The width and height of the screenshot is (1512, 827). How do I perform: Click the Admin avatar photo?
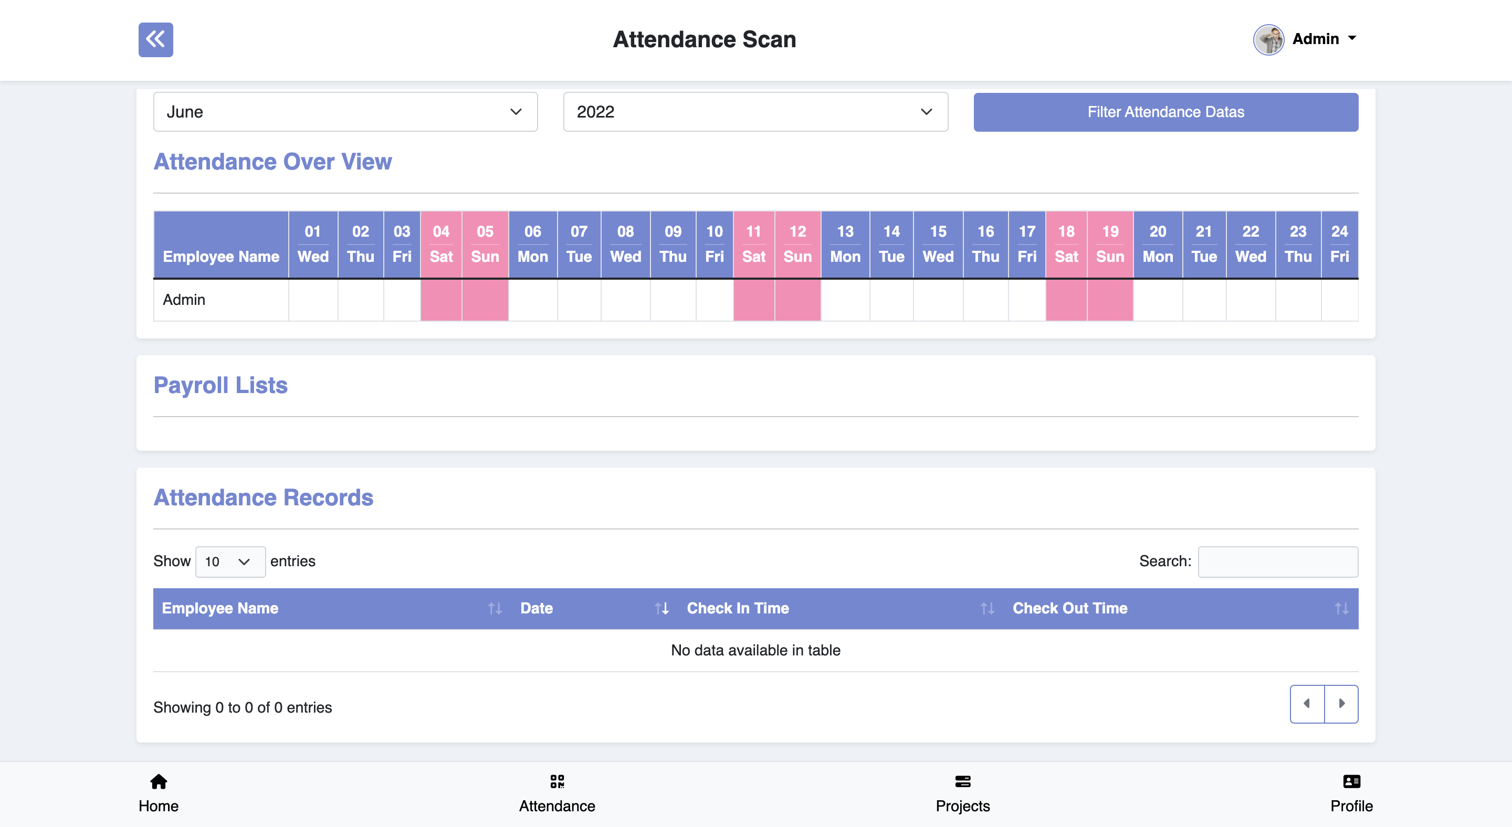pyautogui.click(x=1268, y=39)
